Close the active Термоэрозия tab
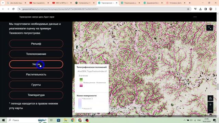This screenshot has height=123, width=219. tap(116, 3)
